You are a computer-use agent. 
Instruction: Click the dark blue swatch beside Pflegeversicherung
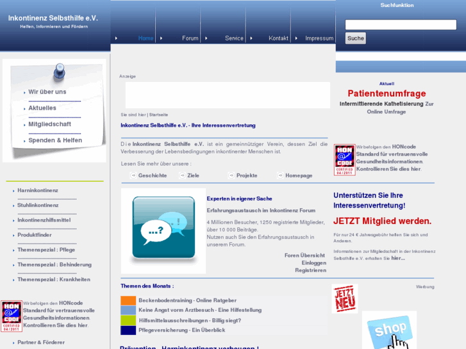click(128, 330)
